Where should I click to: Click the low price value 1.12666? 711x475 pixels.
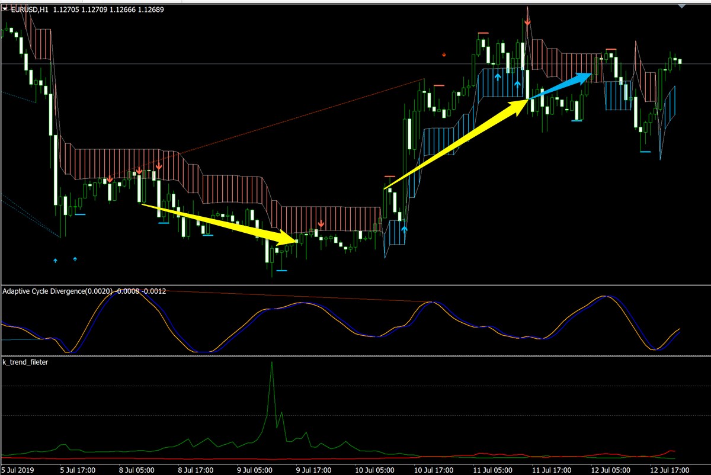123,9
